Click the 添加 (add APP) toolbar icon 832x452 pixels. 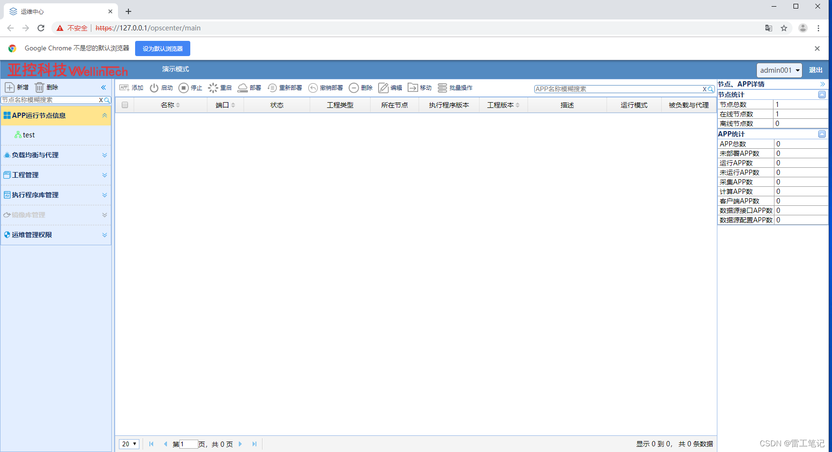pyautogui.click(x=124, y=87)
